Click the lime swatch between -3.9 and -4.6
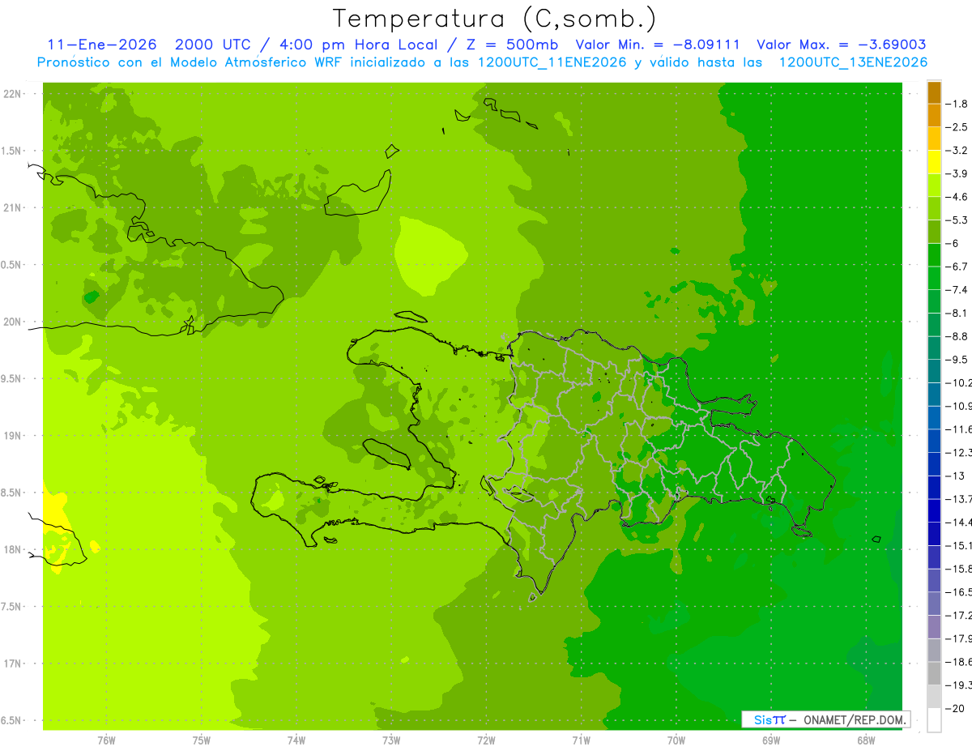 click(934, 186)
